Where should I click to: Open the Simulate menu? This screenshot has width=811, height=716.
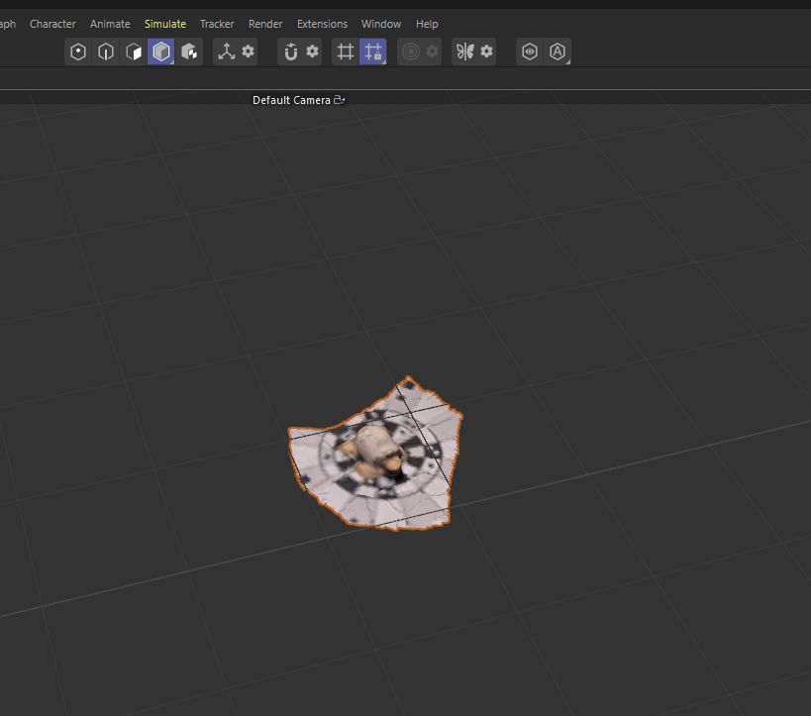pos(165,24)
